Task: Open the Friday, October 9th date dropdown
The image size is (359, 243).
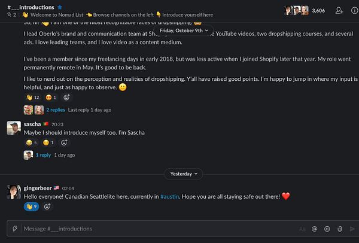Action: point(183,29)
